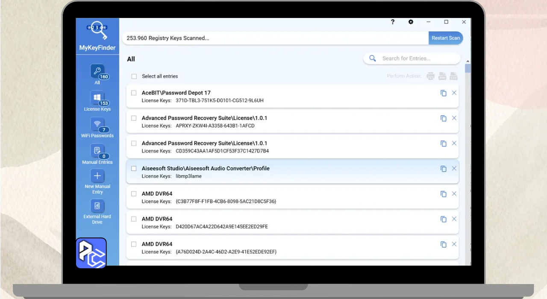This screenshot has width=547, height=299.
Task: Open the License Keys sidebar category
Action: tap(97, 98)
